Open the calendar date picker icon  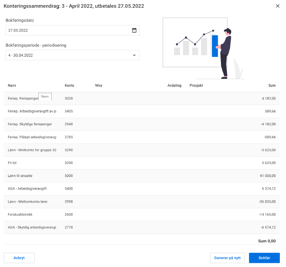pos(134,30)
